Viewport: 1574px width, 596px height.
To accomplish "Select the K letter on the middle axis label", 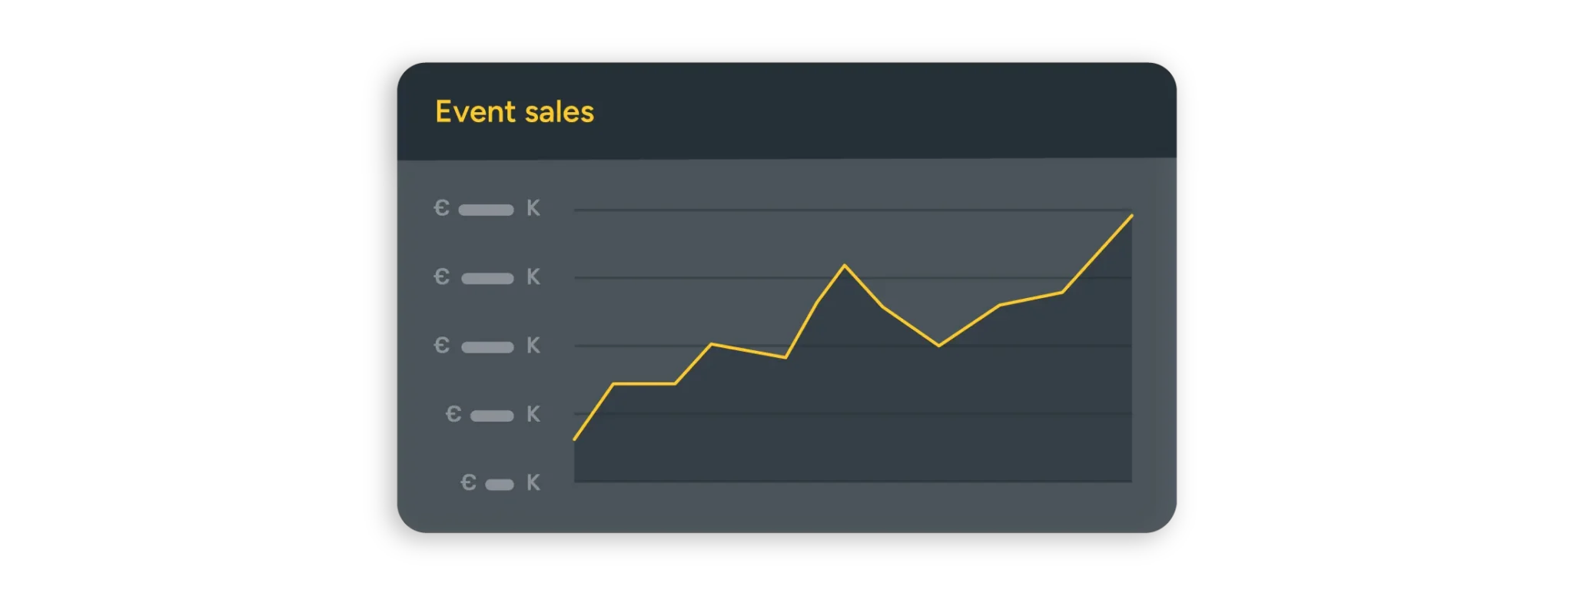I will pos(533,346).
